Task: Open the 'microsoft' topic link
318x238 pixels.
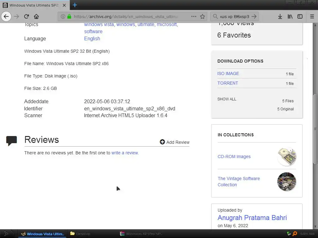Action: pos(167,24)
